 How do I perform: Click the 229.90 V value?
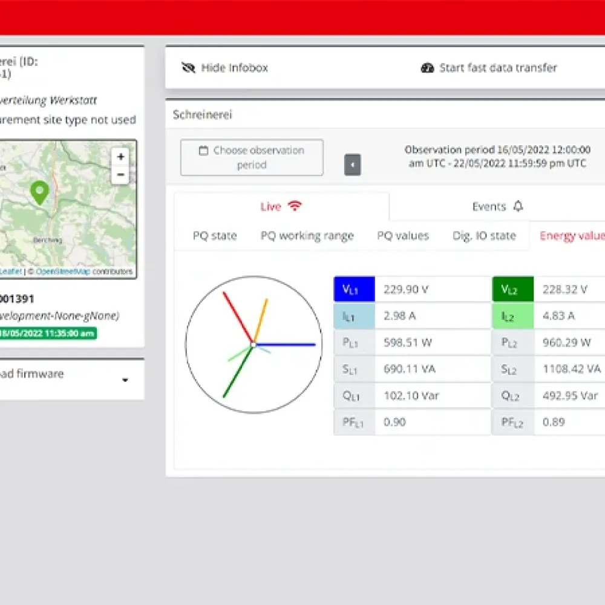tap(406, 289)
